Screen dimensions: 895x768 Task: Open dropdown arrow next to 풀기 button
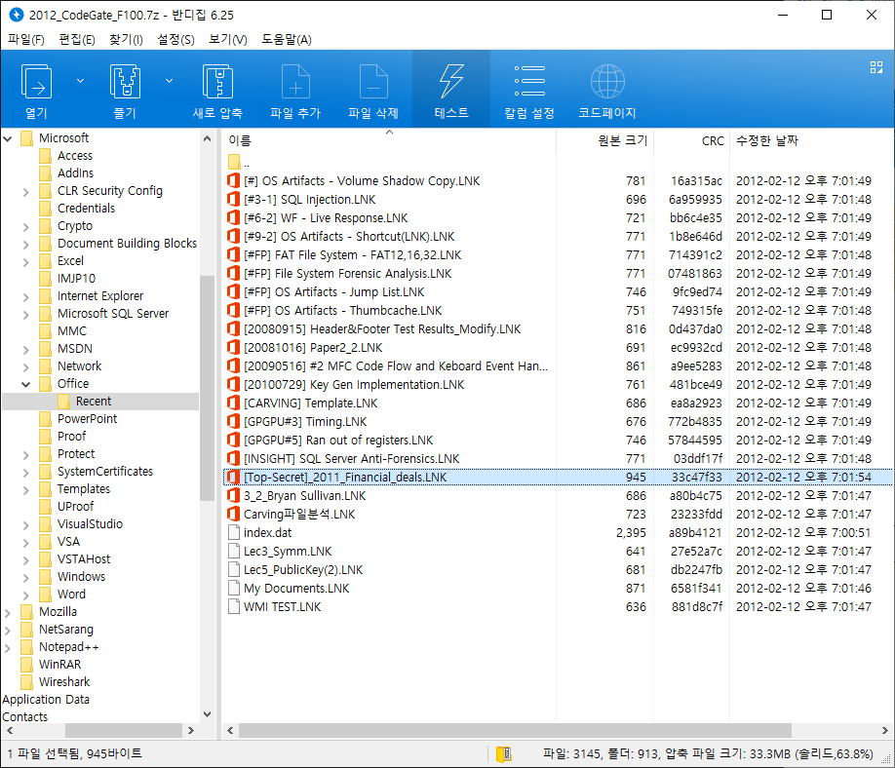(x=169, y=81)
